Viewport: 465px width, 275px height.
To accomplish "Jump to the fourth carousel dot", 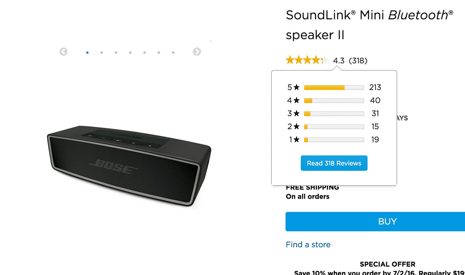I will click(x=130, y=53).
